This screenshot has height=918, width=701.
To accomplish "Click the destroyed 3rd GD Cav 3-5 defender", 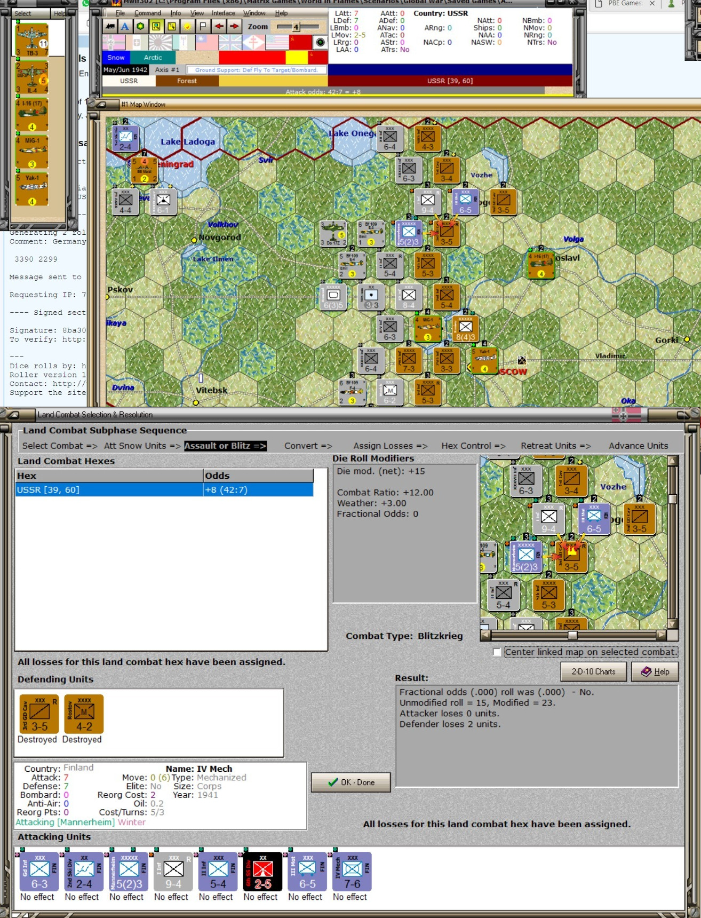I will pyautogui.click(x=39, y=714).
